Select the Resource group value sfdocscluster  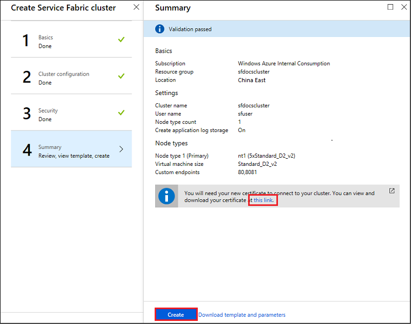point(254,72)
